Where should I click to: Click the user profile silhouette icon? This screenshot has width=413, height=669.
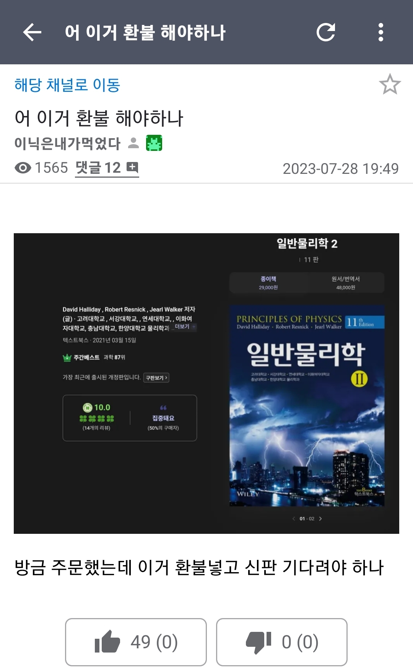[x=133, y=143]
